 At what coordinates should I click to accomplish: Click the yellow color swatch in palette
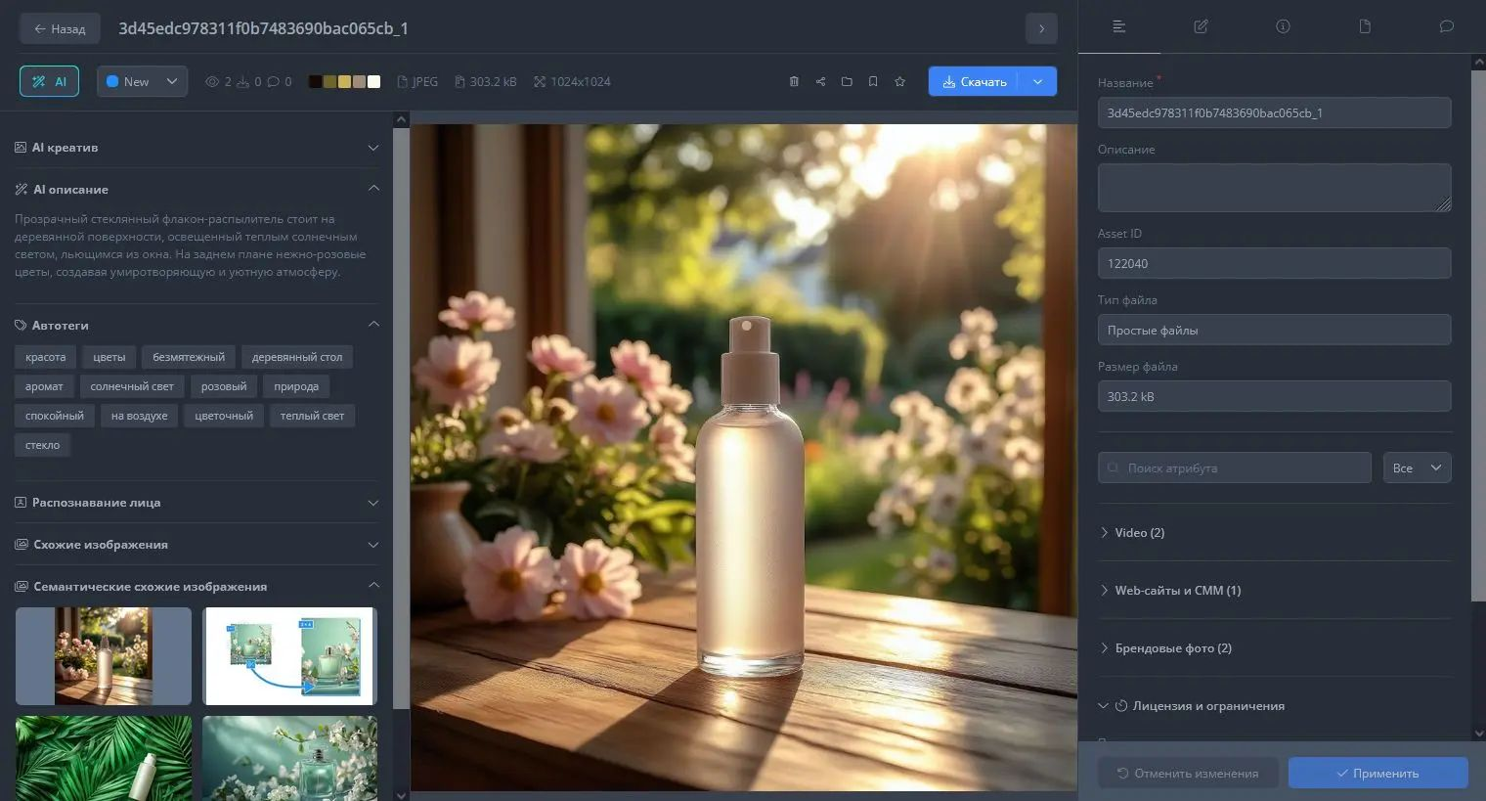click(344, 82)
